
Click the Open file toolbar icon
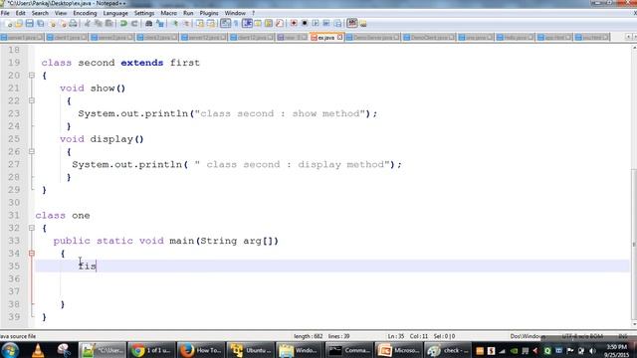(x=19, y=24)
